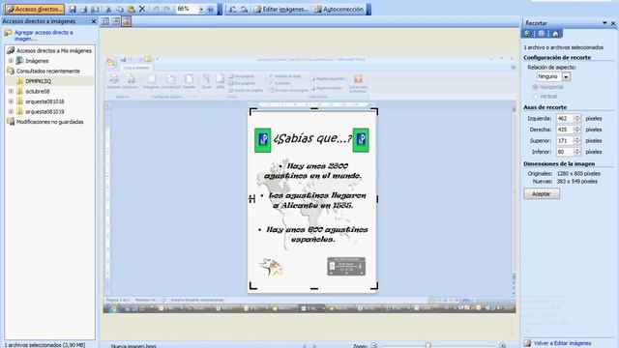619x348 pixels.
Task: Click the Paste icon in the toolbar
Action: (131, 9)
